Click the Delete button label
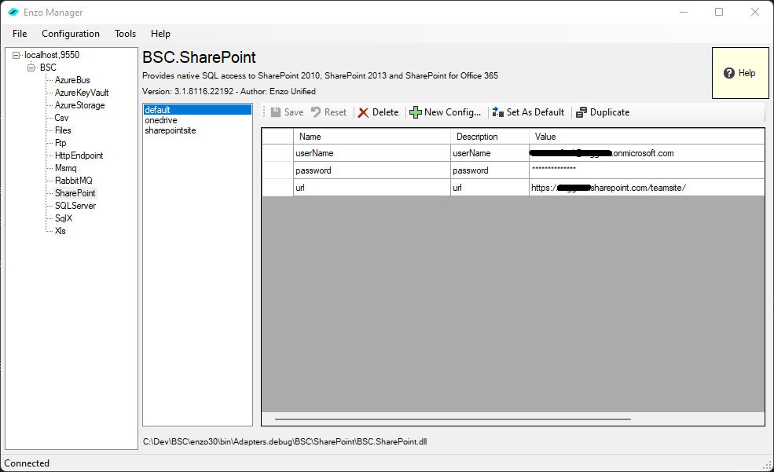This screenshot has width=774, height=472. 386,112
